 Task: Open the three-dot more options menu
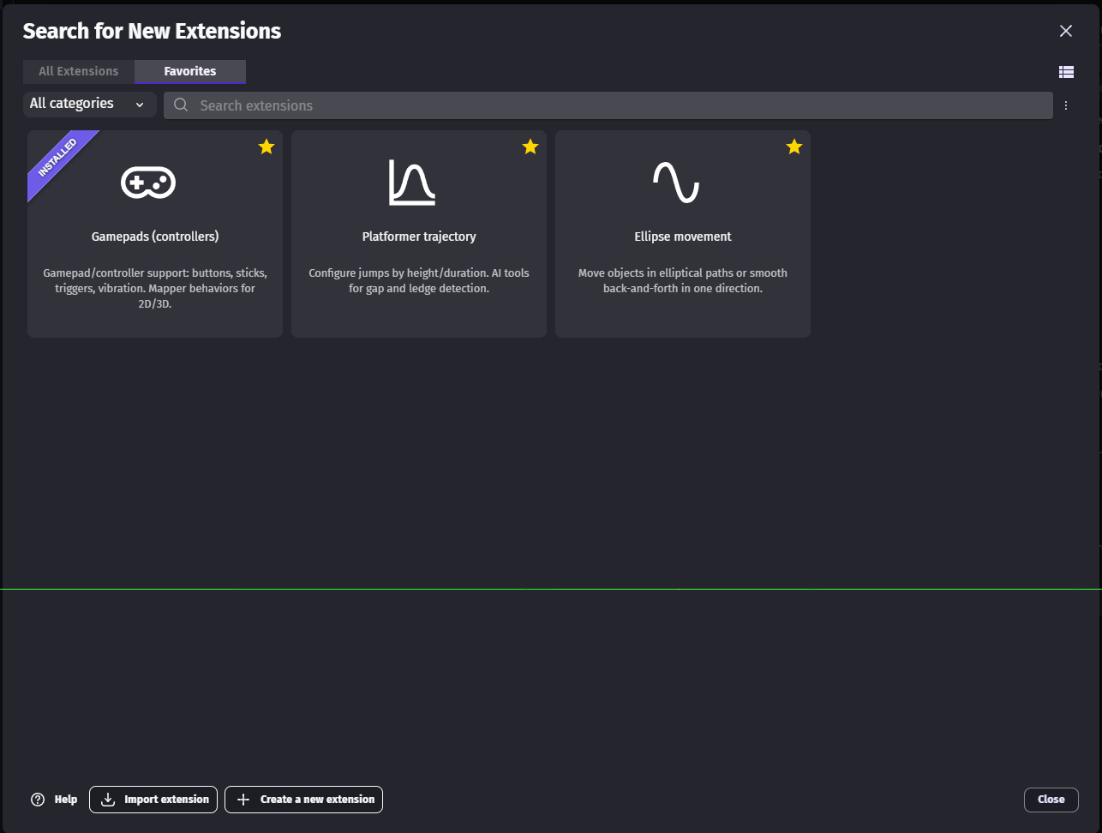[x=1066, y=105]
